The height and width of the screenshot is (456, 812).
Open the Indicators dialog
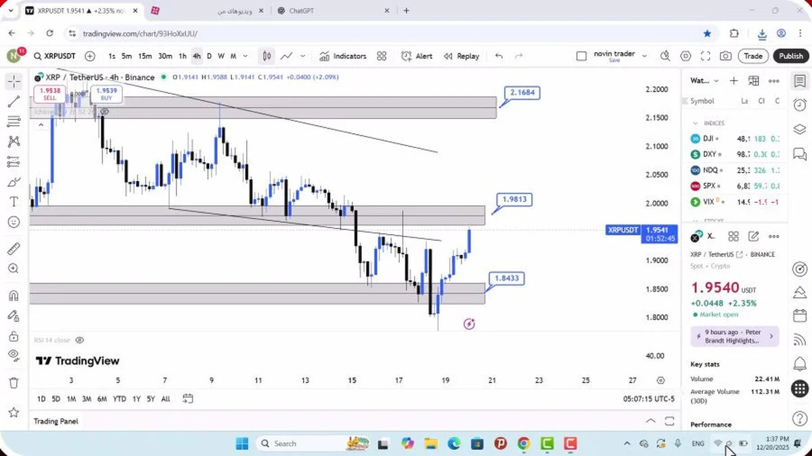(x=343, y=56)
